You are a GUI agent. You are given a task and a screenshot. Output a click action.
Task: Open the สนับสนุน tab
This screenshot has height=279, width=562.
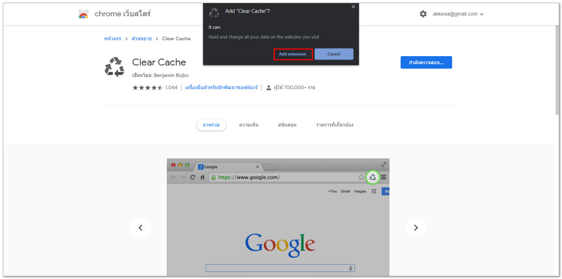287,125
